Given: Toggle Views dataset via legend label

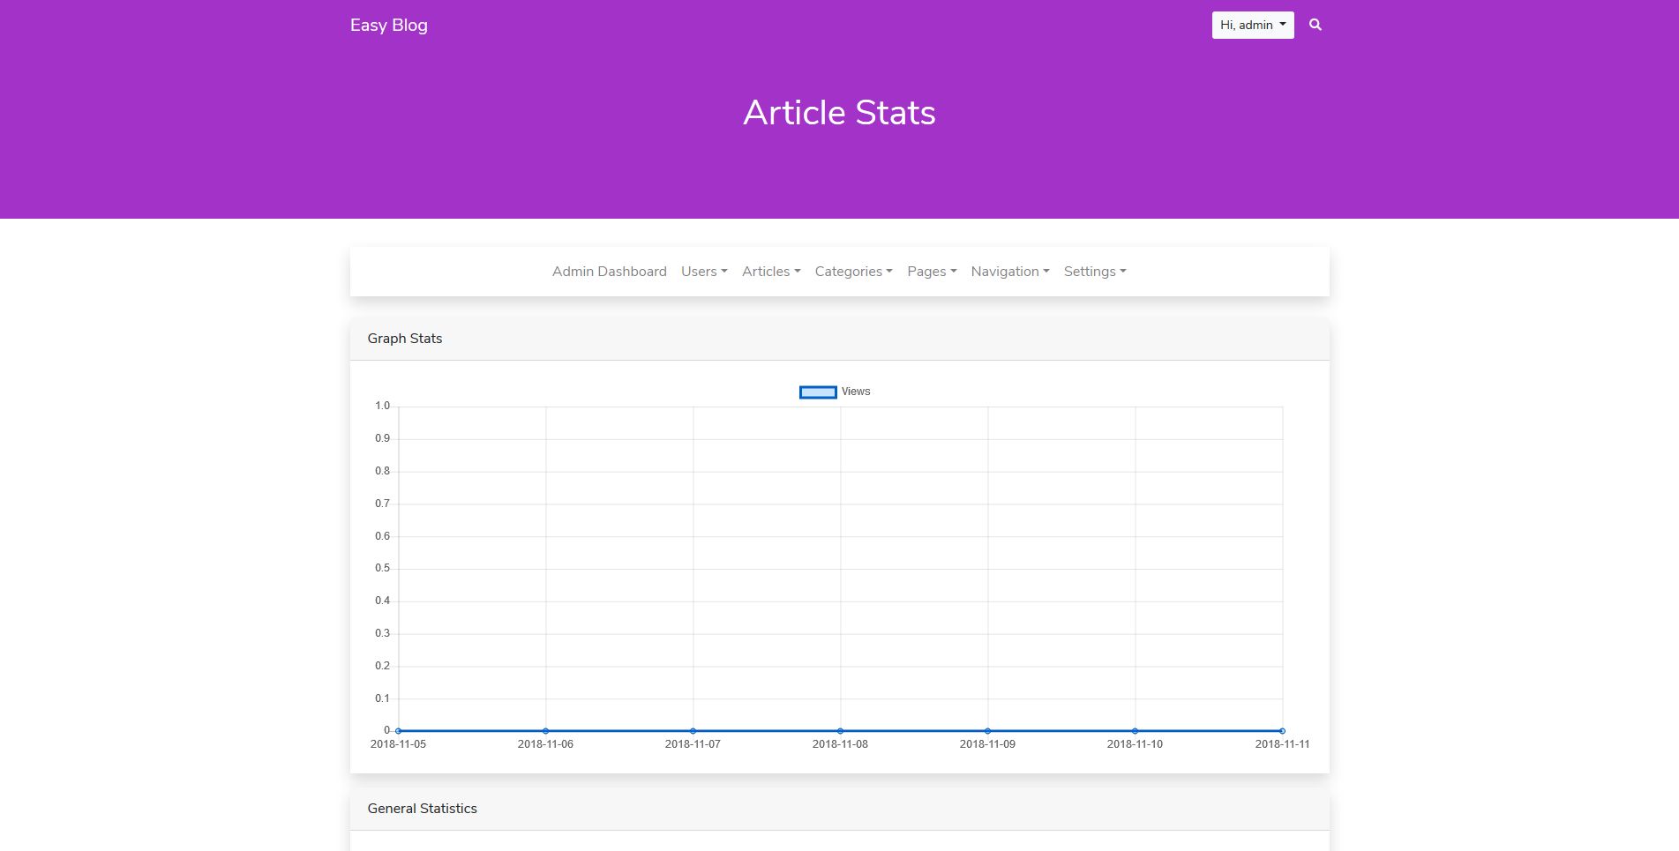Looking at the screenshot, I should [855, 392].
